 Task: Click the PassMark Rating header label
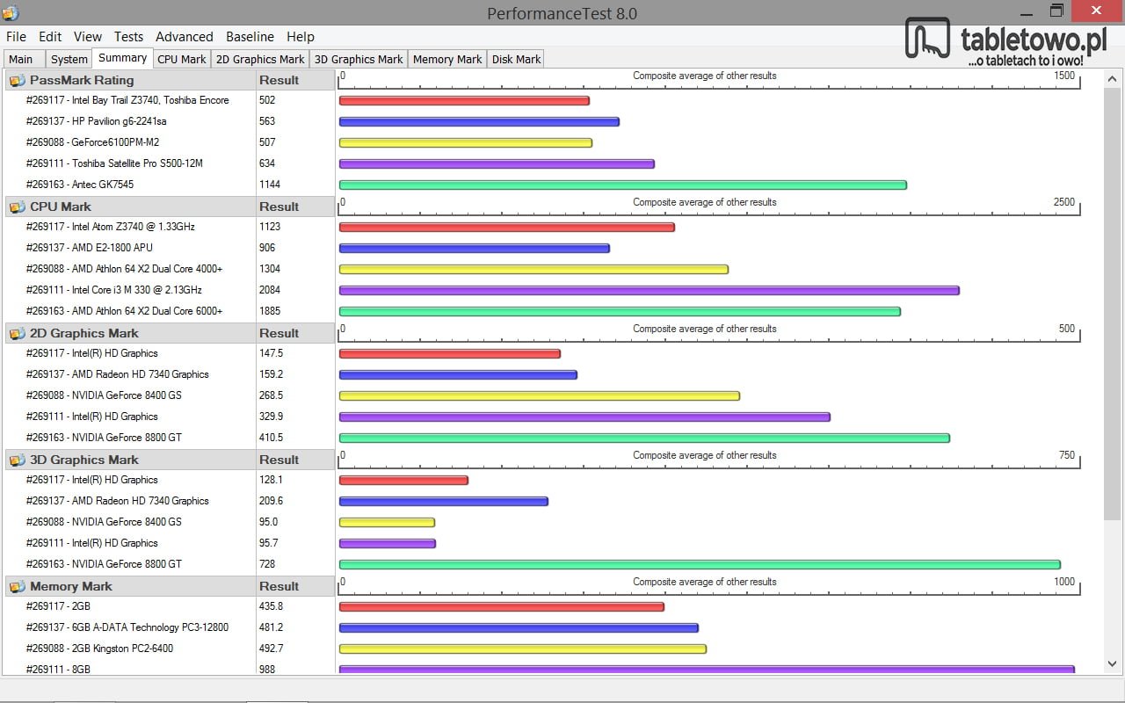click(x=82, y=80)
